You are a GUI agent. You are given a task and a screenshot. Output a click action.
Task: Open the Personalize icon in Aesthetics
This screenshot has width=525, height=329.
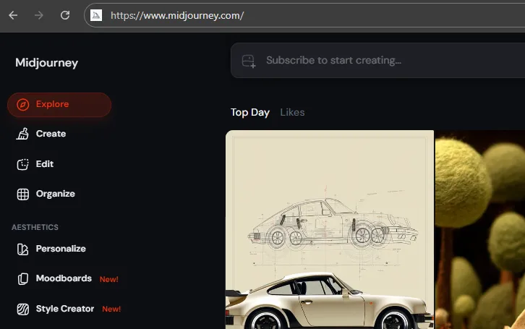point(23,249)
